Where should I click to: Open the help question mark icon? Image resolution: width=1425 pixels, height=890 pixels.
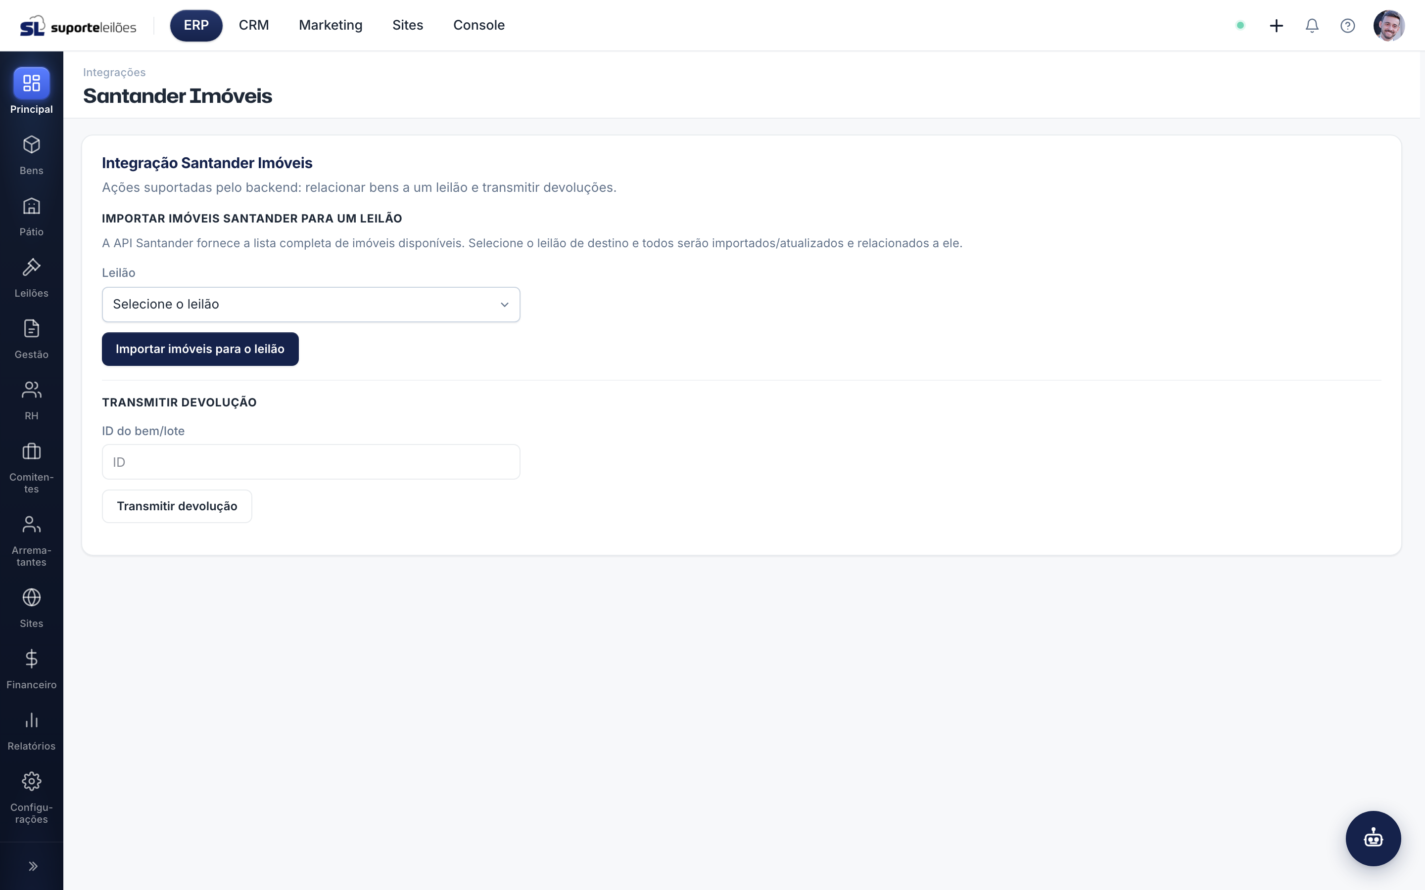[x=1347, y=25]
